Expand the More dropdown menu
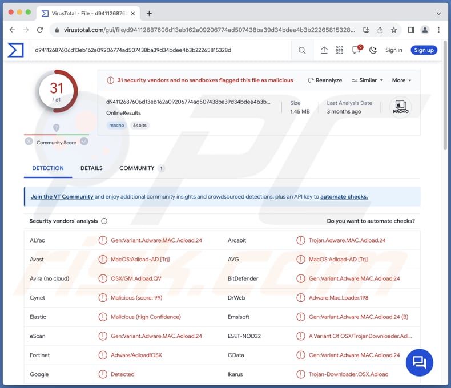The width and height of the screenshot is (451, 388). coord(401,80)
